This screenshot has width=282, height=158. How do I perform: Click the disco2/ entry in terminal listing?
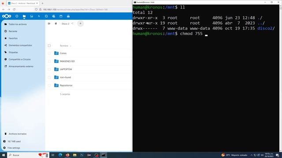click(x=266, y=28)
